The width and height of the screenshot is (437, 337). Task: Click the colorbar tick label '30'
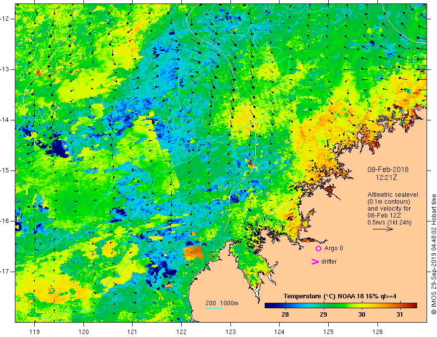[x=362, y=315]
